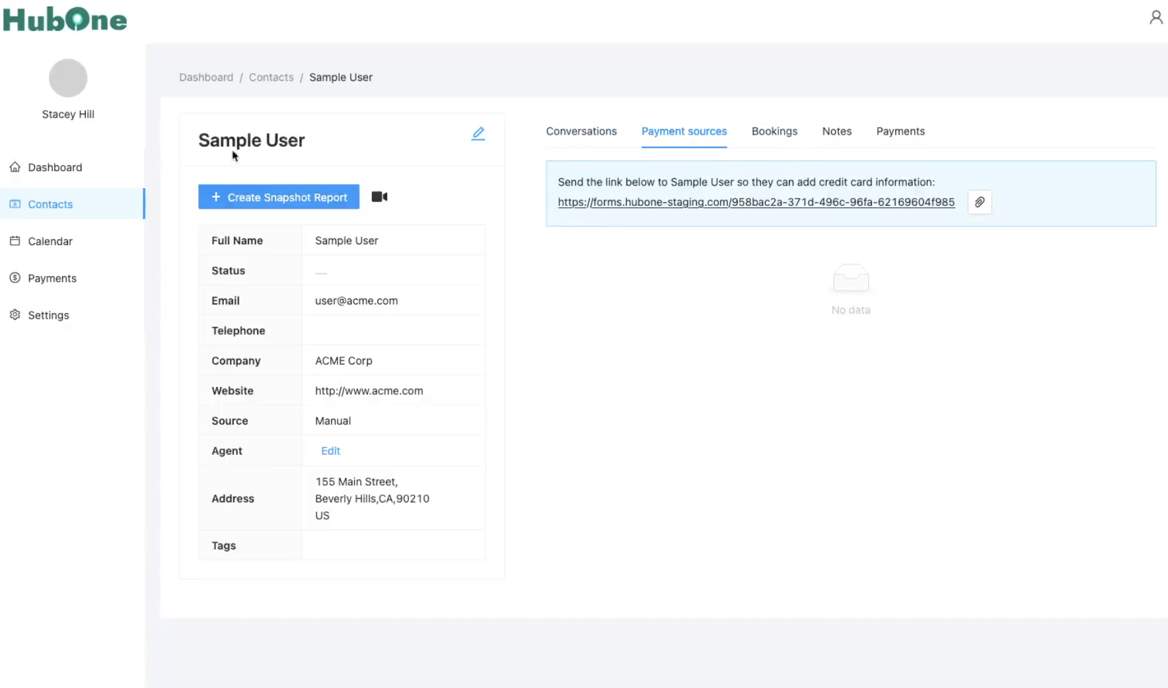Click the 155 Main Street address
The height and width of the screenshot is (688, 1168).
[373, 499]
